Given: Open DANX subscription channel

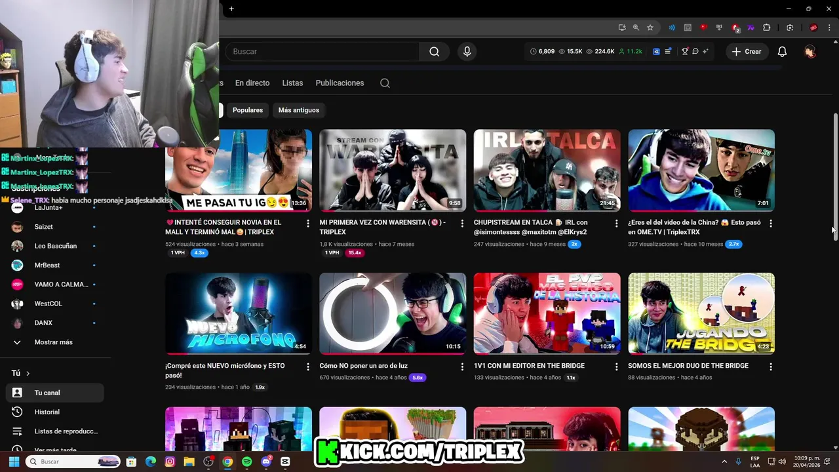Looking at the screenshot, I should [55, 323].
